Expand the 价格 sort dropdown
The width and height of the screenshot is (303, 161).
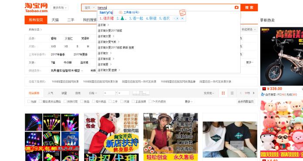[93, 93]
